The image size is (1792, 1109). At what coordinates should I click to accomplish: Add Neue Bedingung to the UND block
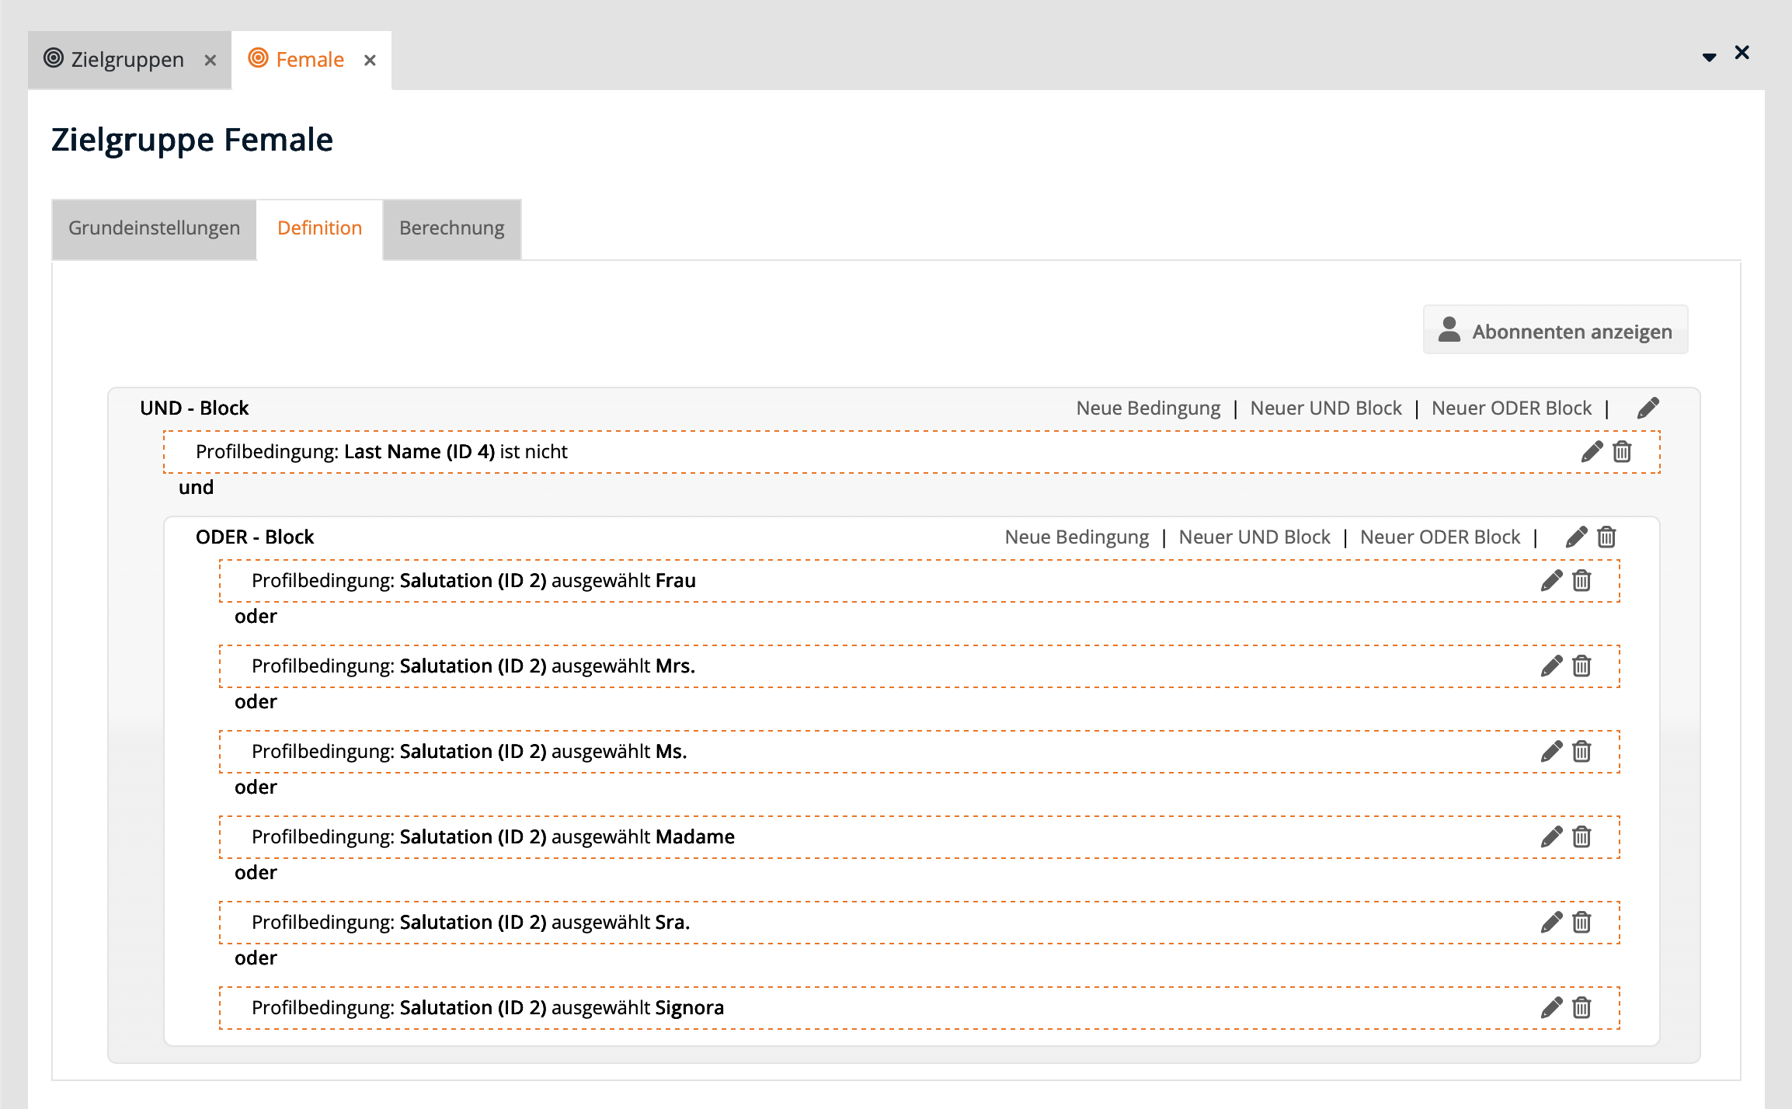[x=1148, y=408]
